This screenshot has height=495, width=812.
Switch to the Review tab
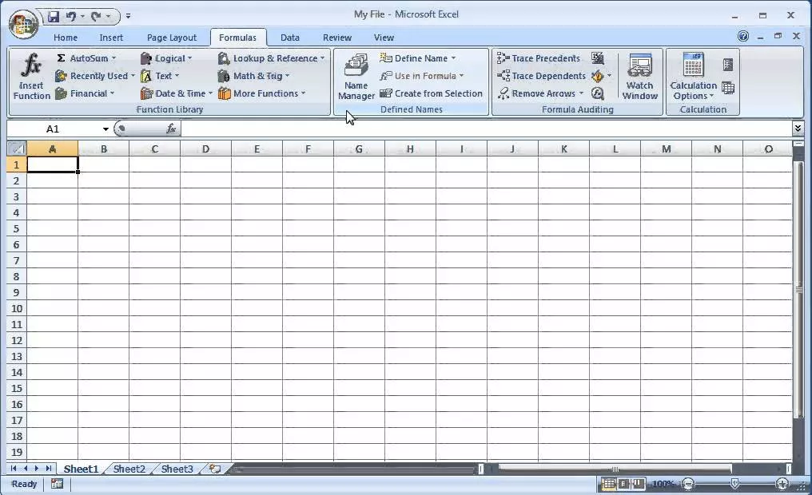[x=337, y=38]
